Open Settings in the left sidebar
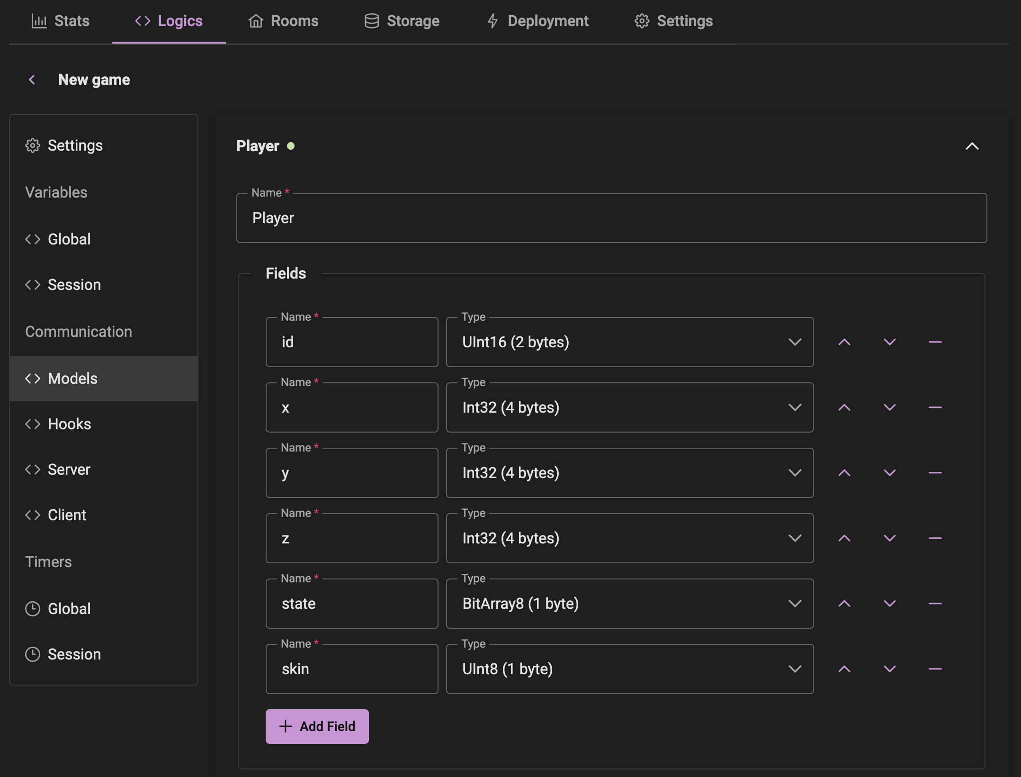 [x=104, y=145]
